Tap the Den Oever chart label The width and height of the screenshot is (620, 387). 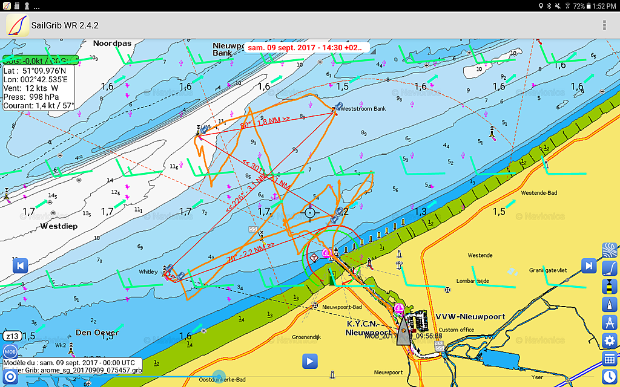97,333
